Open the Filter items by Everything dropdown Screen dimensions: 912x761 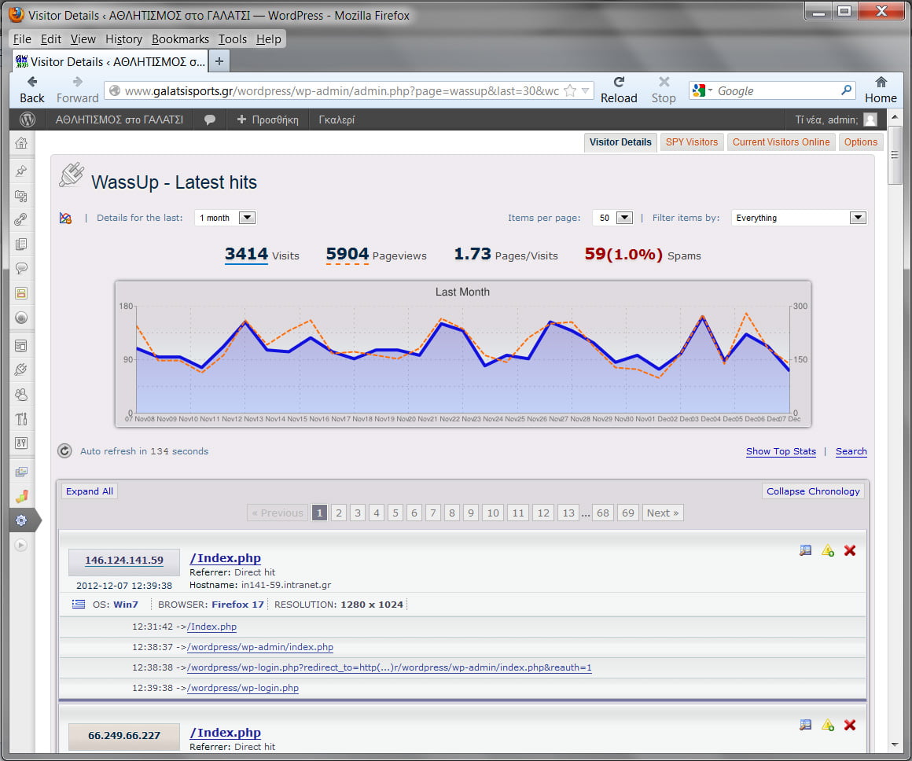point(799,218)
